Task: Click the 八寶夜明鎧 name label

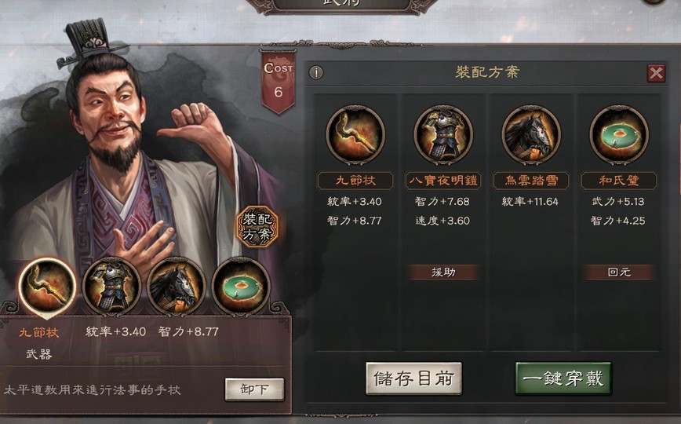Action: coord(443,181)
